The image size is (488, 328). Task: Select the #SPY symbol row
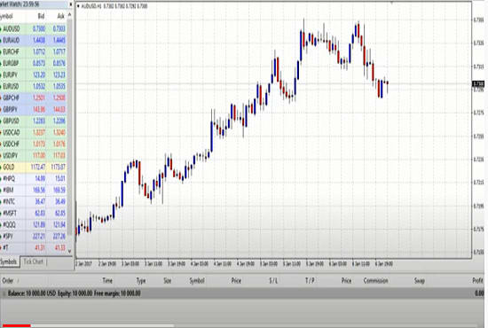click(34, 237)
